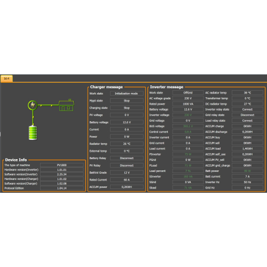Click the Rated Current 60 A field
The height and width of the screenshot is (267, 267).
point(127,180)
